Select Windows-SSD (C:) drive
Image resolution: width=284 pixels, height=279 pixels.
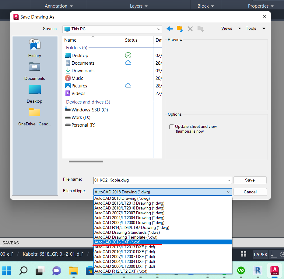86,110
